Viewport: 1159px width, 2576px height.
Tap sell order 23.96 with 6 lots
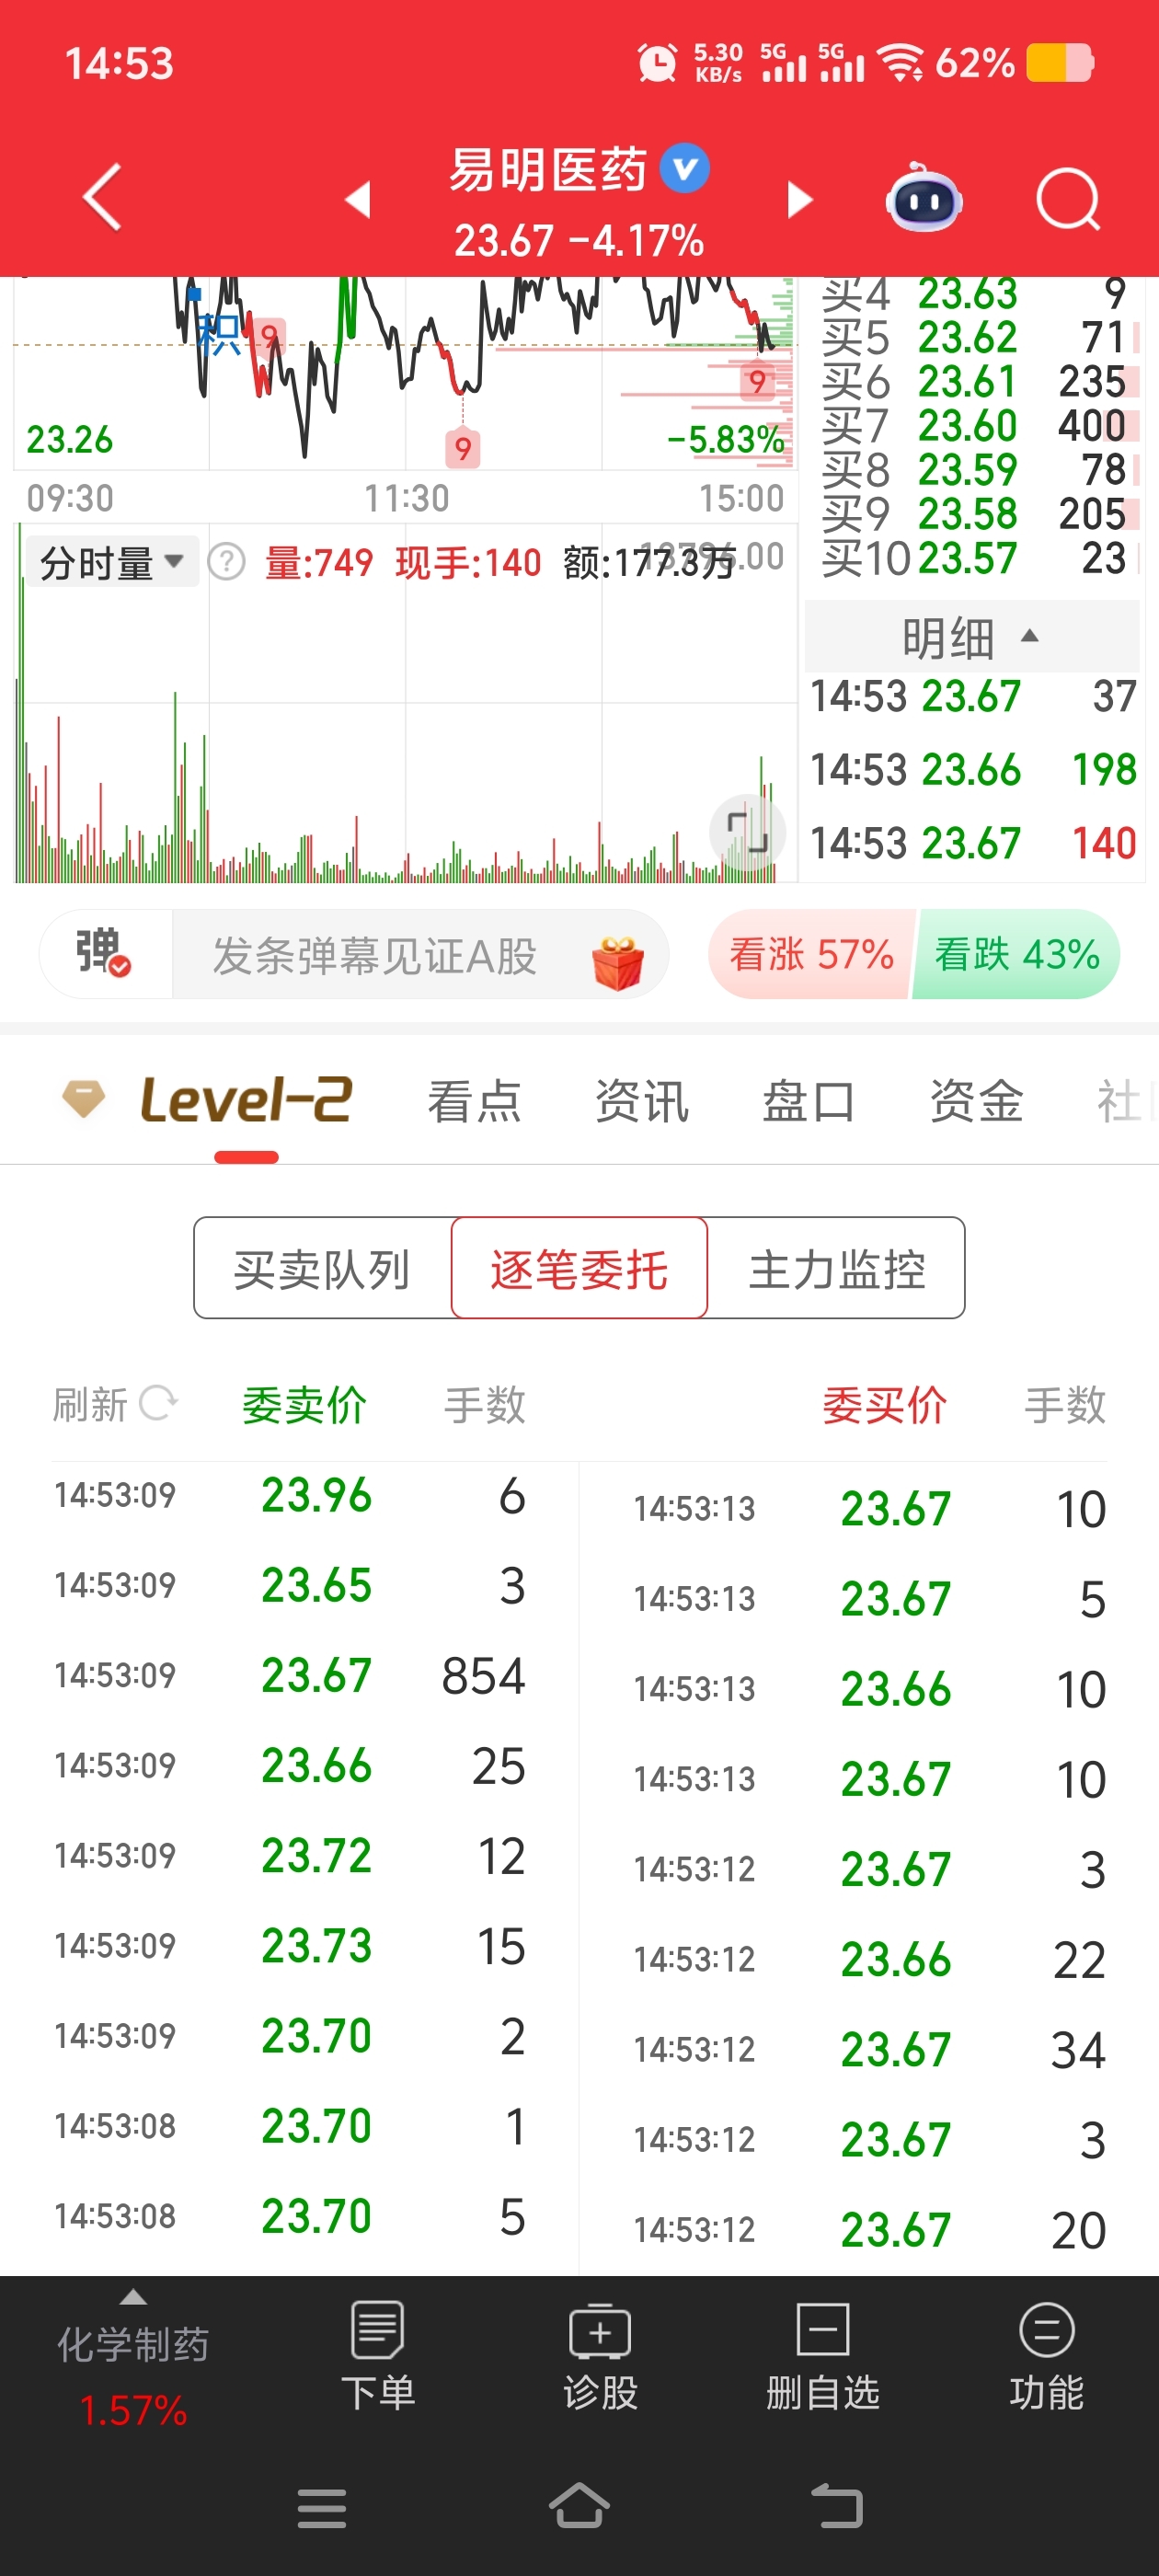(x=290, y=1495)
